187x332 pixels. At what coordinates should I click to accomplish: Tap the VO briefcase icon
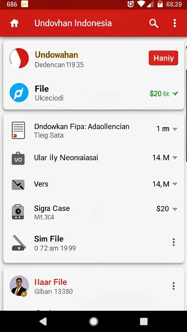[x=18, y=158]
